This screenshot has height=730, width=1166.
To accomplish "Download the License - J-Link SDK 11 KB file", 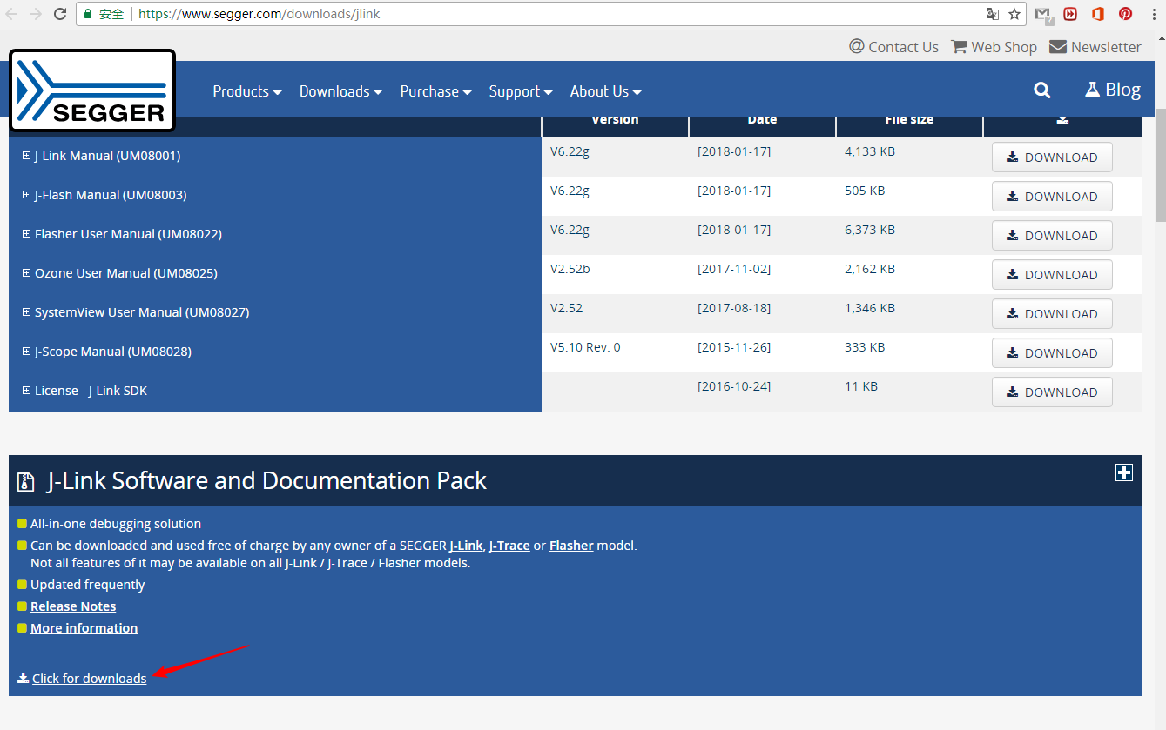I will pyautogui.click(x=1052, y=392).
